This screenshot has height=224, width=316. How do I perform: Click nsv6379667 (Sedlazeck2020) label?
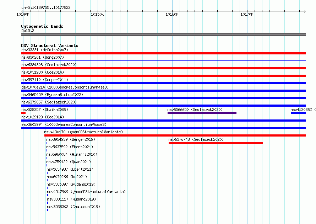tap(49, 102)
